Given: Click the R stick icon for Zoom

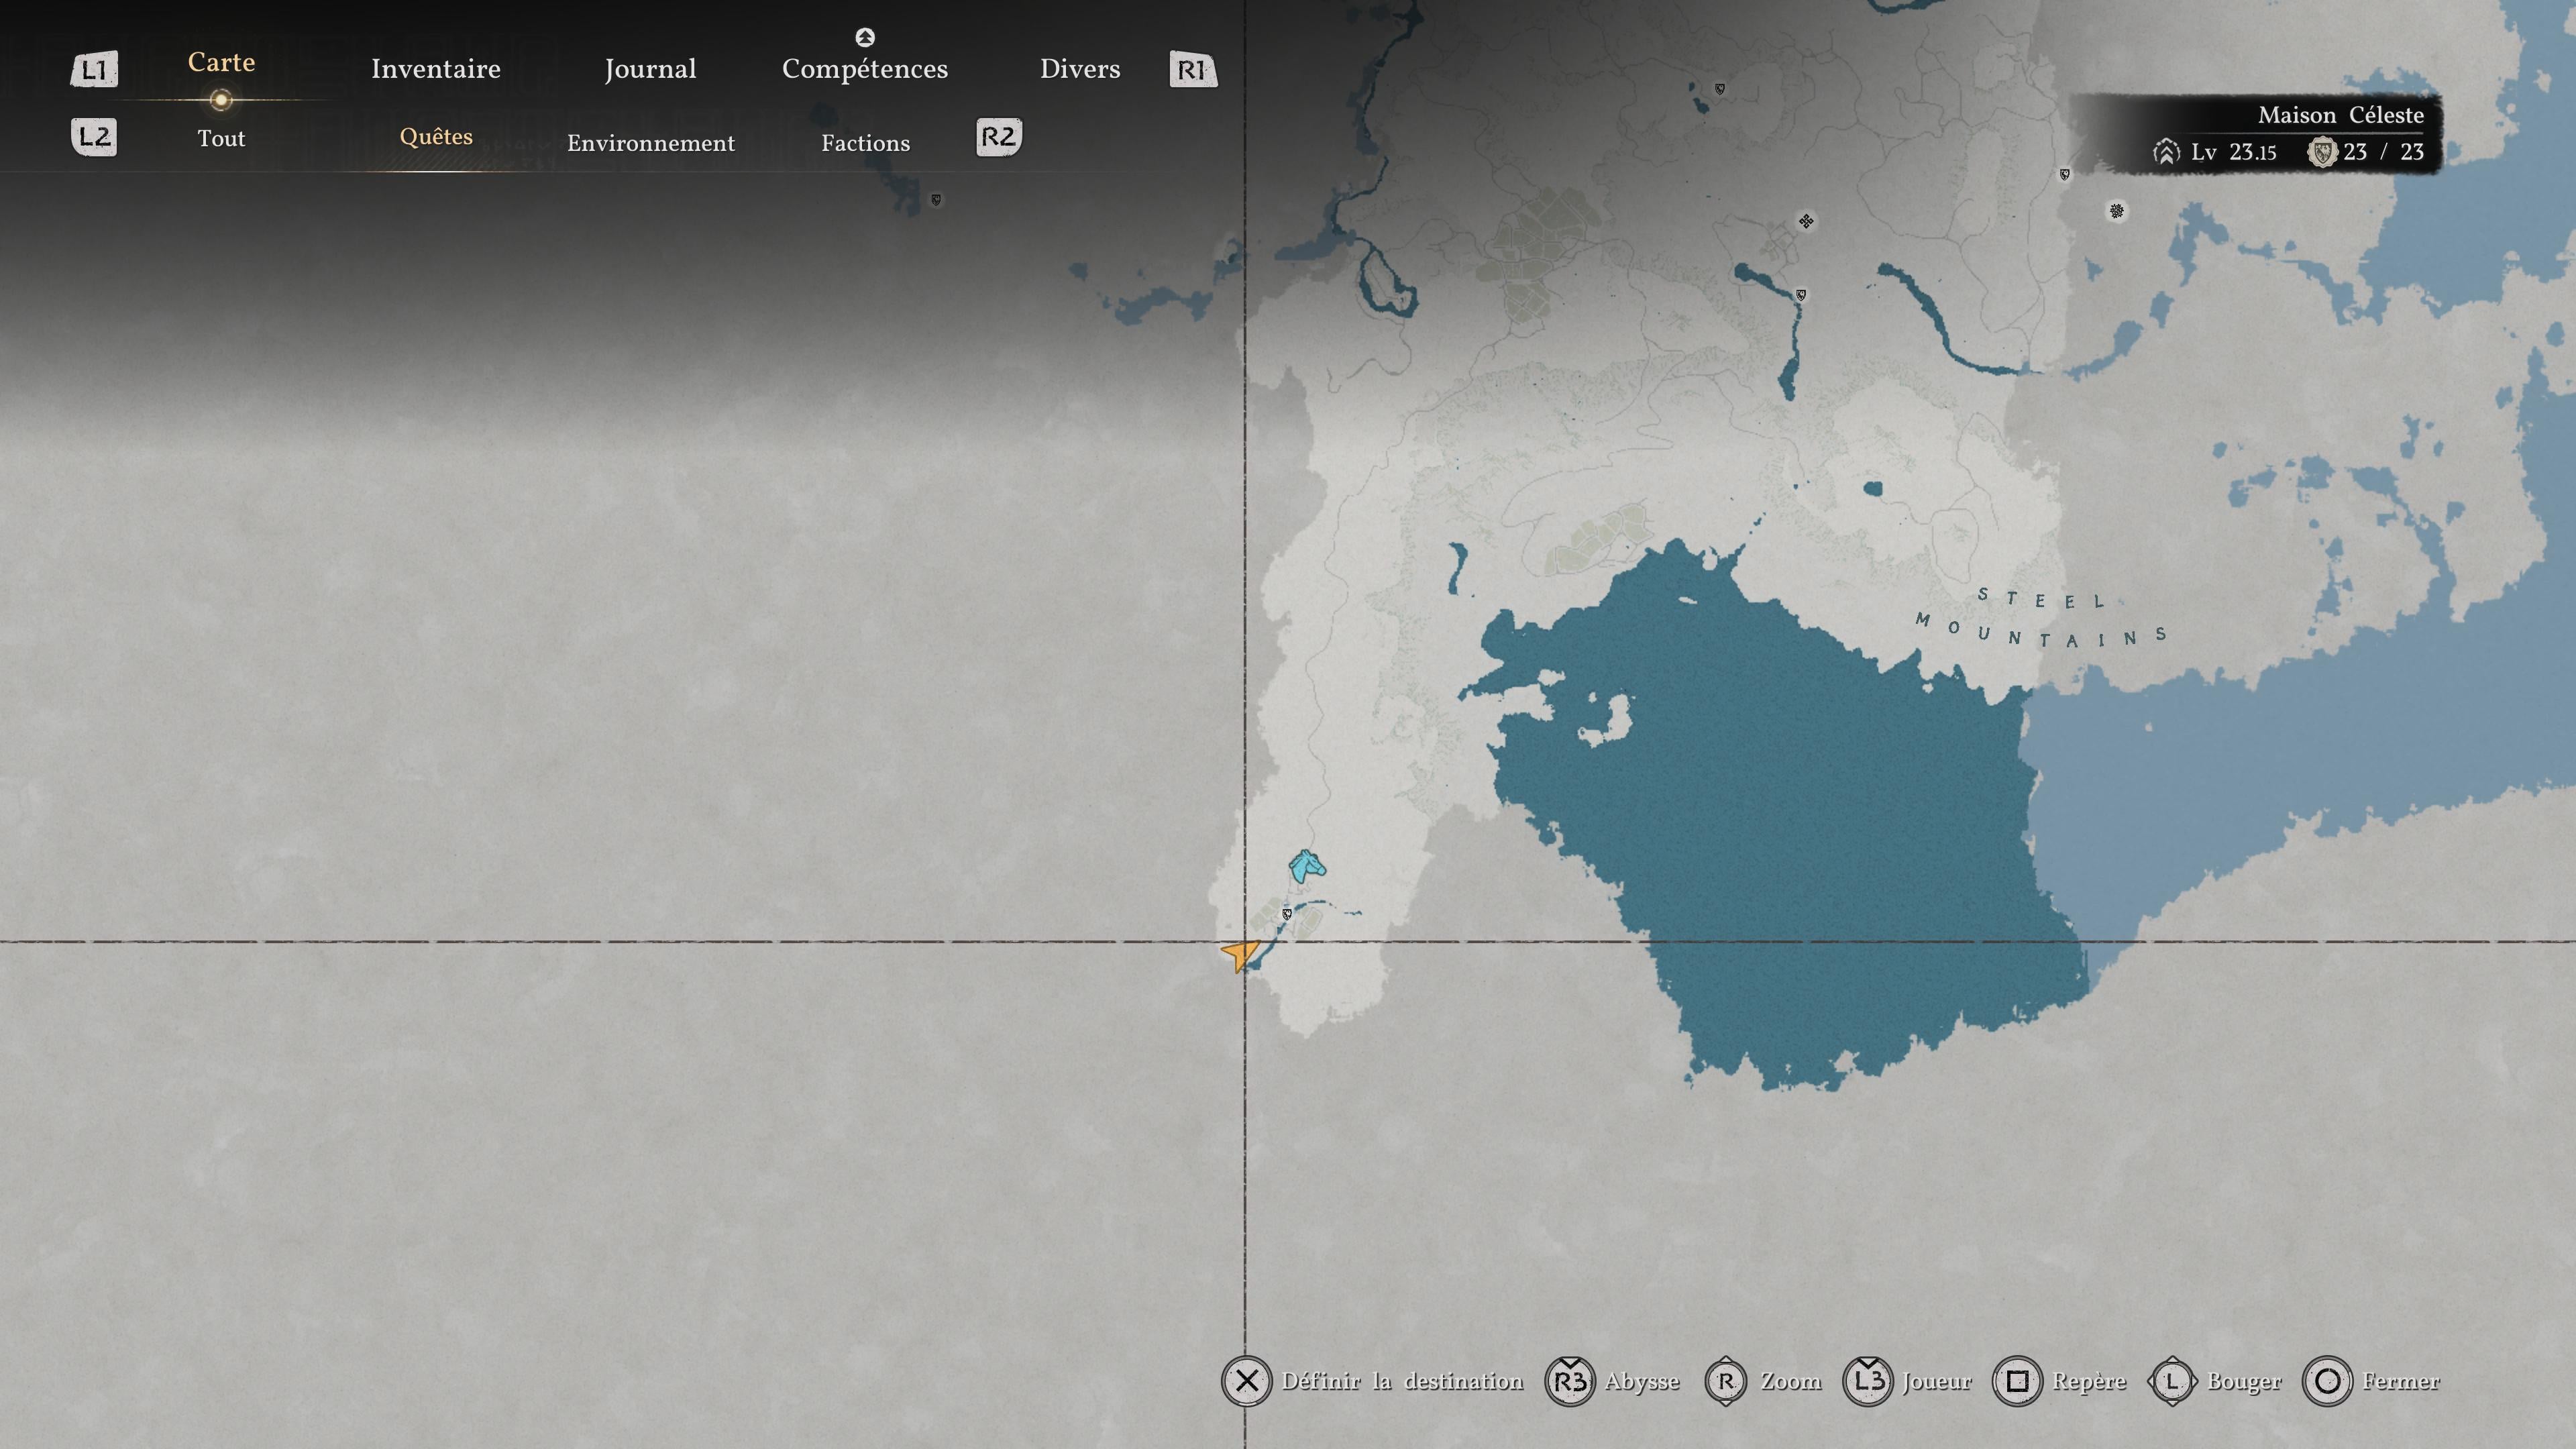Looking at the screenshot, I should pos(1726,1381).
